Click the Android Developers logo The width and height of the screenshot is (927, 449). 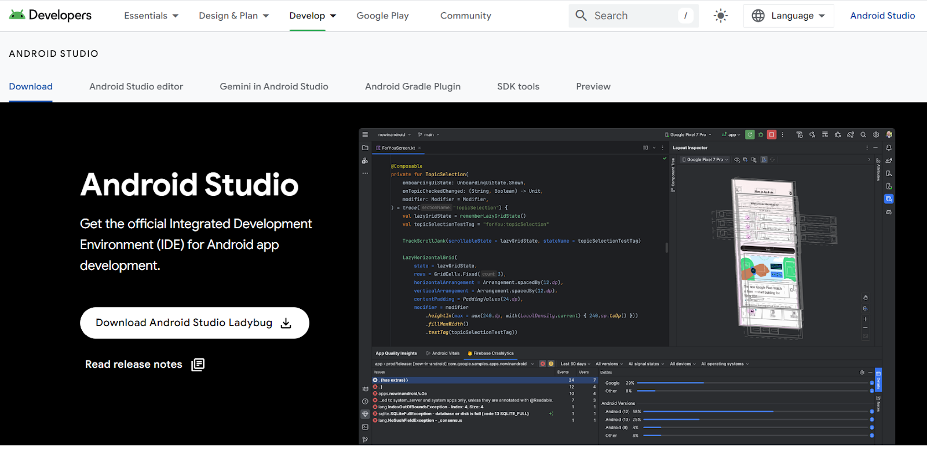(50, 15)
